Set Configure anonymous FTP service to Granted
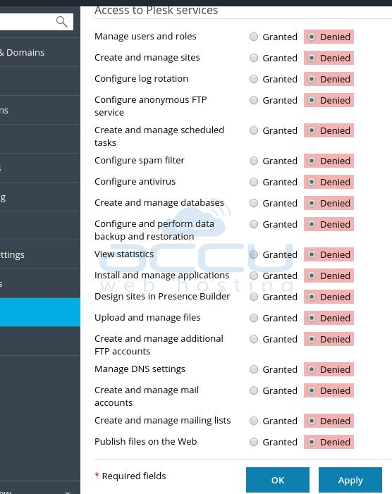392x494 pixels. click(x=254, y=100)
